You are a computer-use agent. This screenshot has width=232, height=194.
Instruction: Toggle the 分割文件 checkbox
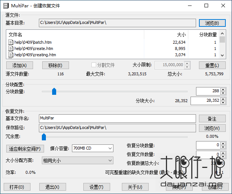(x=94, y=65)
